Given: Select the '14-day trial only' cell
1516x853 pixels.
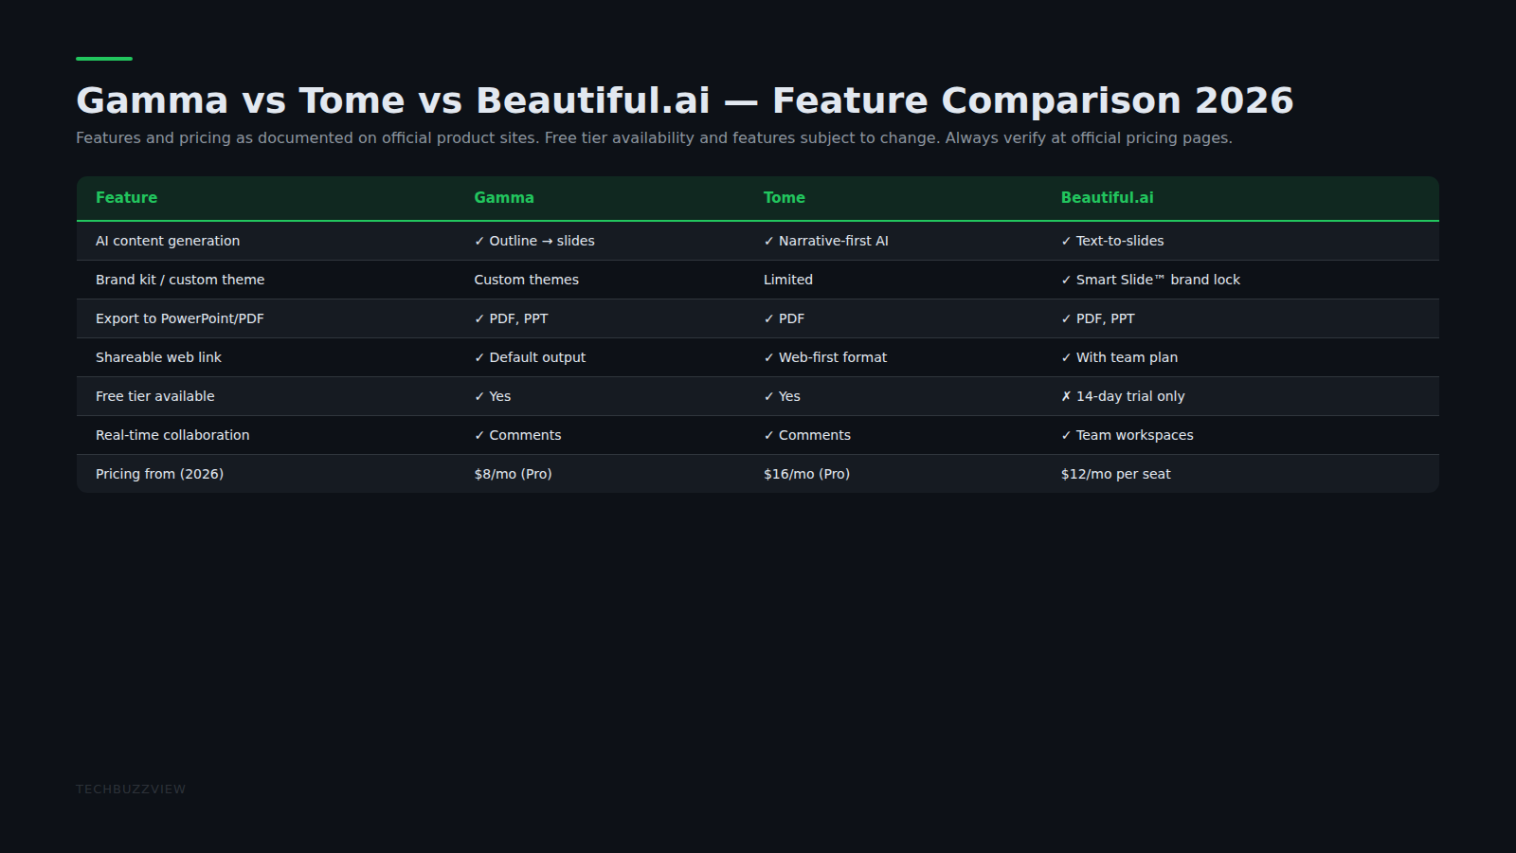Looking at the screenshot, I should 1123,396.
